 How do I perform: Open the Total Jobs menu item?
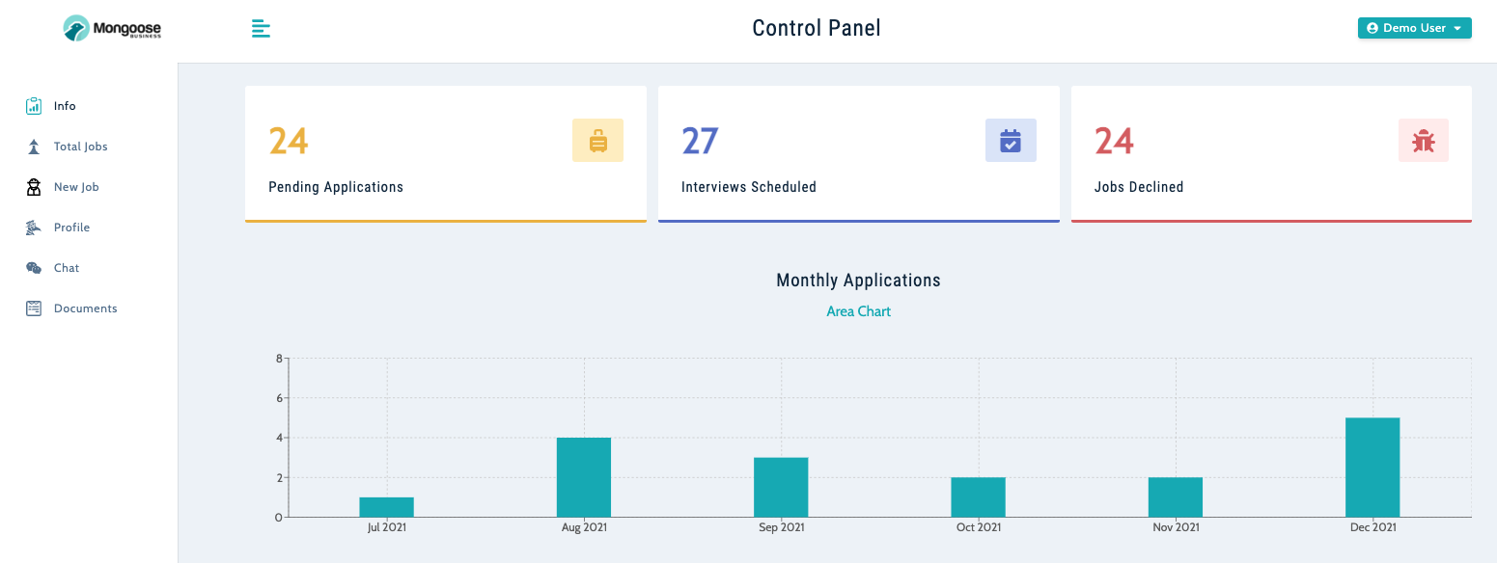tap(81, 147)
